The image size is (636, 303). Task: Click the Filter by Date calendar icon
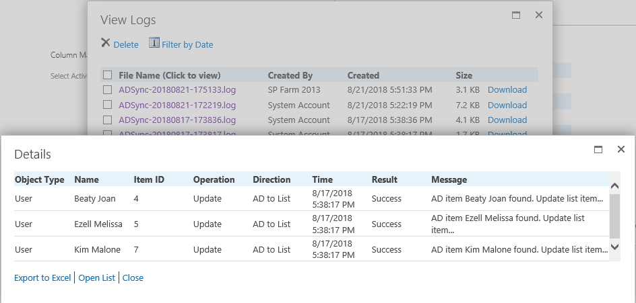154,43
